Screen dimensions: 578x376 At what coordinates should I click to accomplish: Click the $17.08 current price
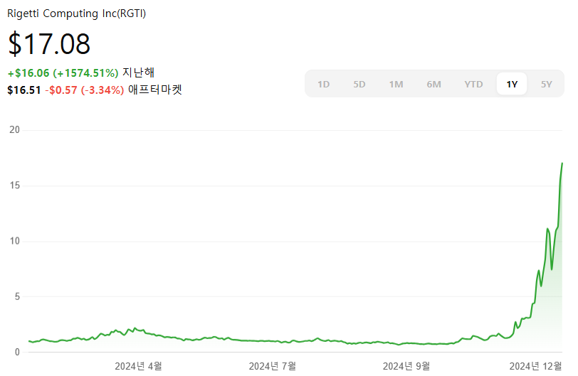tap(49, 44)
